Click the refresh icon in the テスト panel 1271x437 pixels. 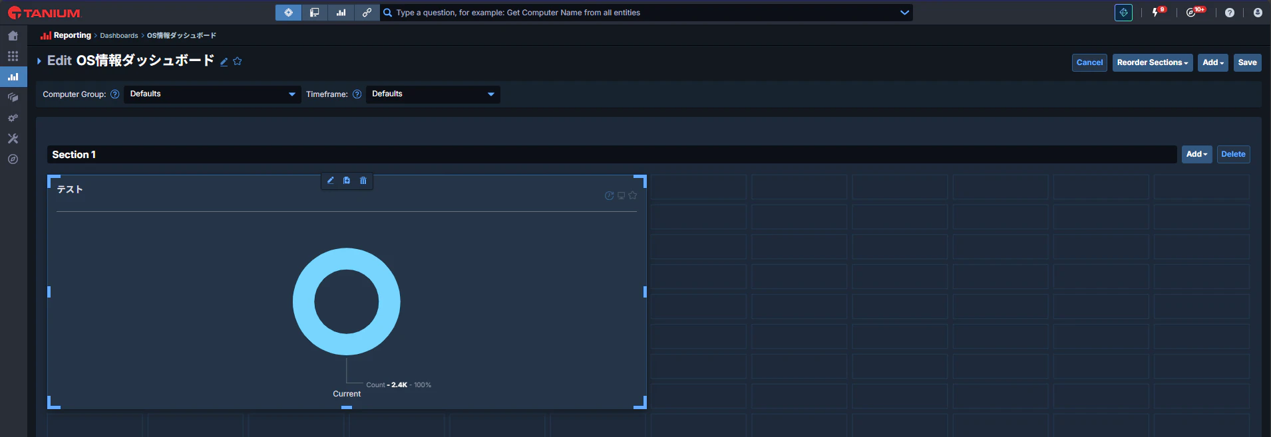click(609, 195)
